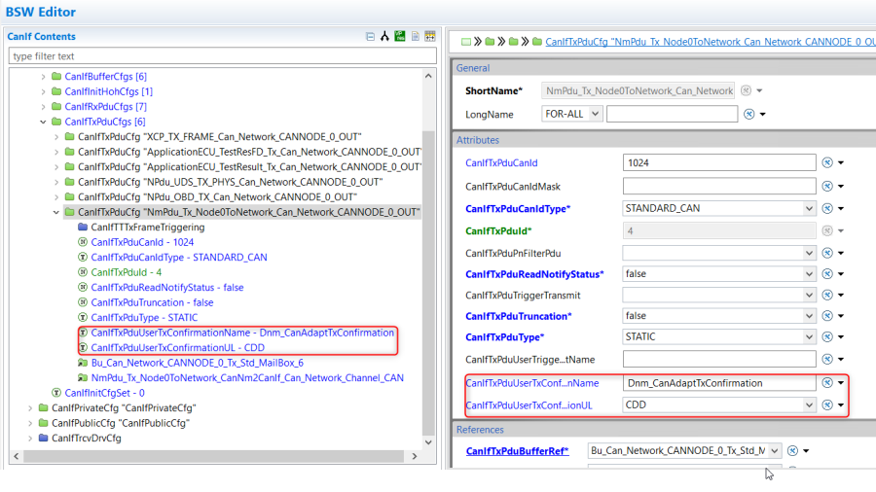Click the reference icon beside Bu_Can_Network_CANNODE_0_Tx_Std_MailBox_6

83,363
